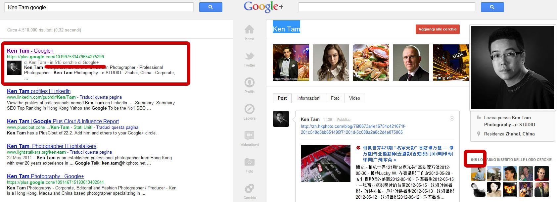Click the left Google search magnifier button

pos(210,7)
